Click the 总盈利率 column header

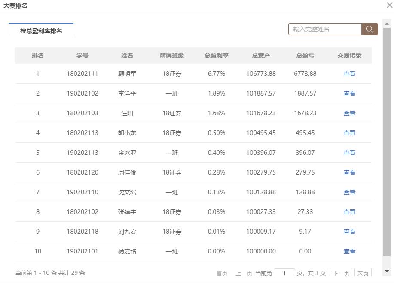point(217,56)
